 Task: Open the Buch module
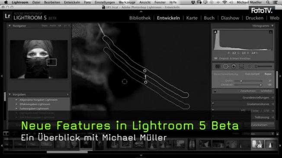point(209,18)
